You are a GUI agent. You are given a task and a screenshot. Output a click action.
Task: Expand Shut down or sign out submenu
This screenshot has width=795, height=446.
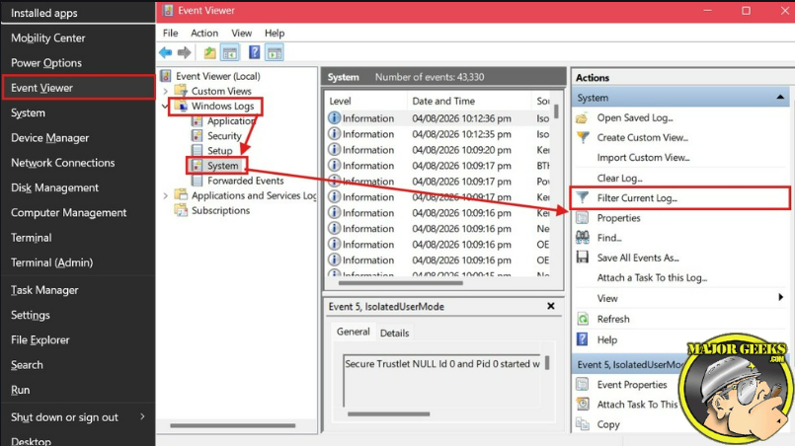click(x=142, y=416)
